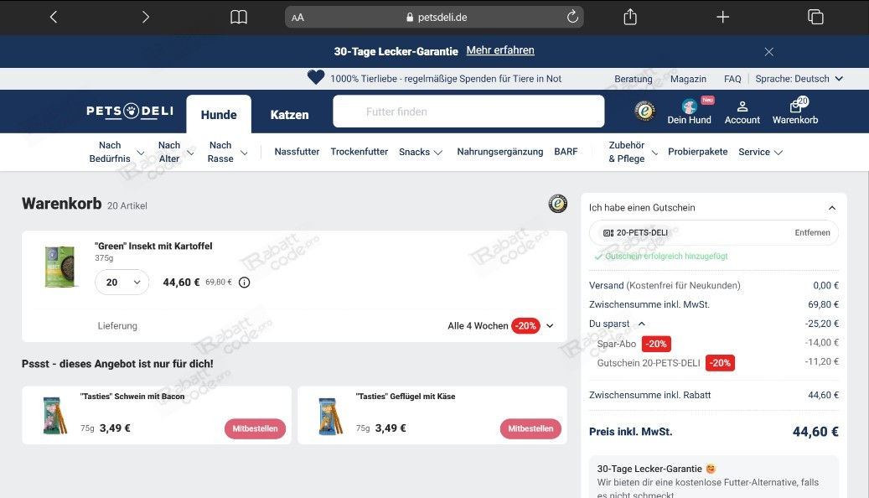Click the Gutschein 20-PETS-DELI -20% badge
869x498 pixels.
click(x=720, y=363)
